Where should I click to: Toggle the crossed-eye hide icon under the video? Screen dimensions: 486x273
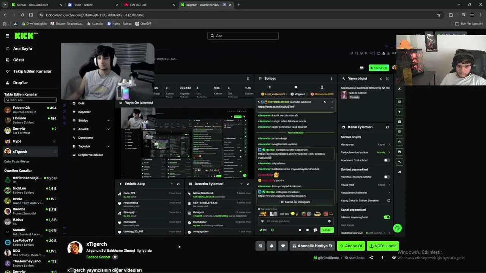(394, 258)
